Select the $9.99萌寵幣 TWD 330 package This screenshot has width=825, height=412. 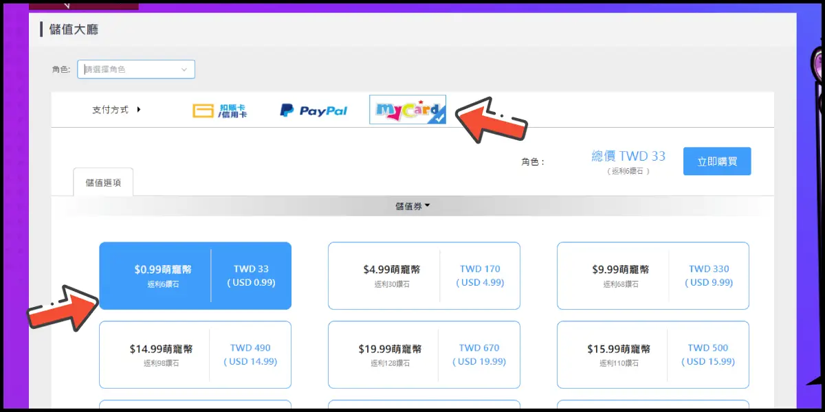coord(653,275)
